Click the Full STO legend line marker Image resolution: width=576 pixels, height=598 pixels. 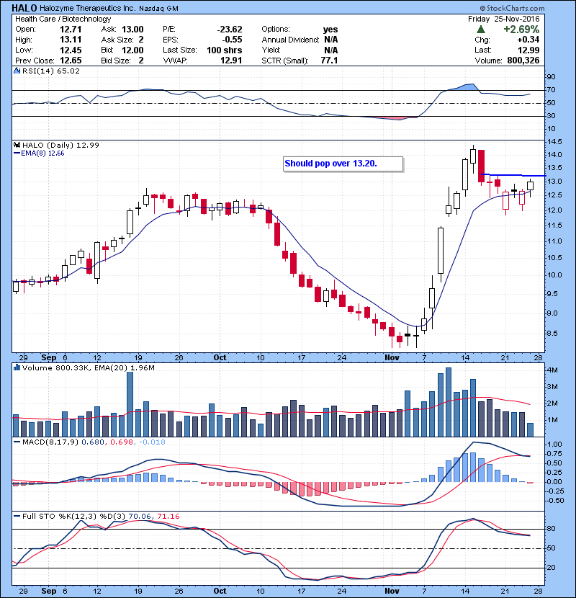[x=17, y=516]
